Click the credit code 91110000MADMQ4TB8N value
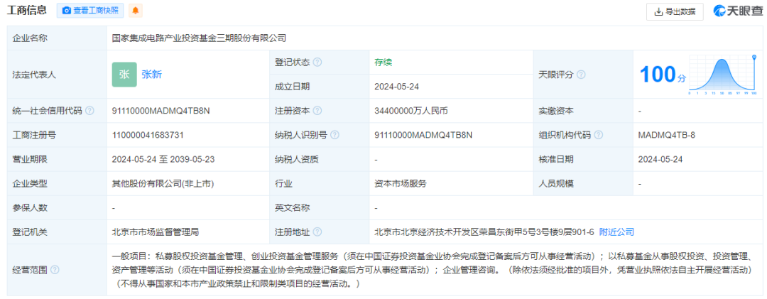 161,111
